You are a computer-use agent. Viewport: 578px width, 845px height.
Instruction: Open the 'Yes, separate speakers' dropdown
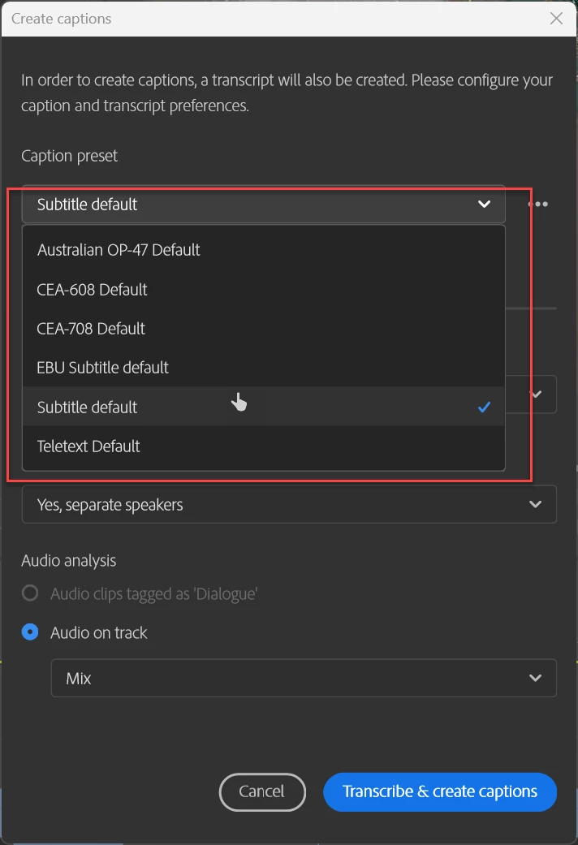pyautogui.click(x=288, y=504)
